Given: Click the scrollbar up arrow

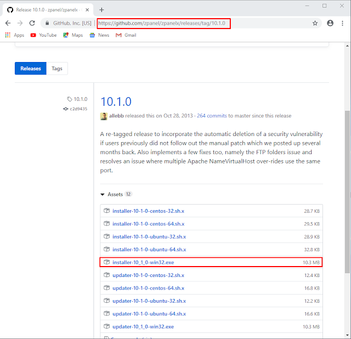Looking at the screenshot, I should (347, 46).
